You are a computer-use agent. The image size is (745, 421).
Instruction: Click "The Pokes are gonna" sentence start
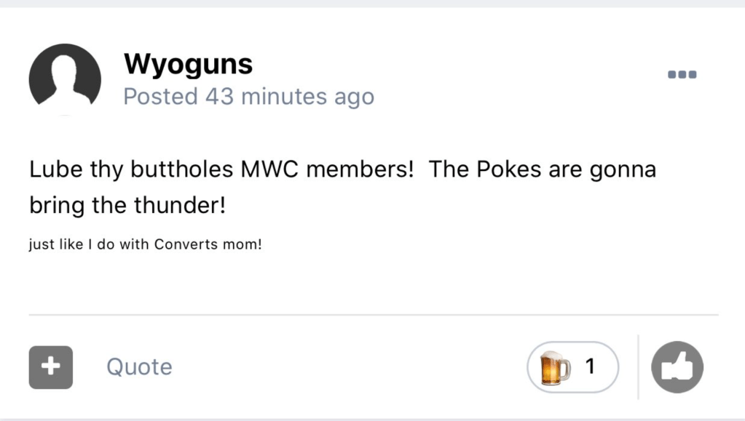[542, 169]
